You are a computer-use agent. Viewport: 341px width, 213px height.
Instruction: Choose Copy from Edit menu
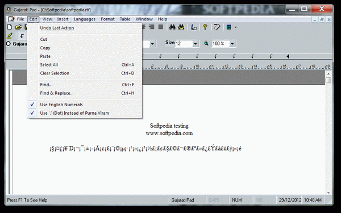85,48
